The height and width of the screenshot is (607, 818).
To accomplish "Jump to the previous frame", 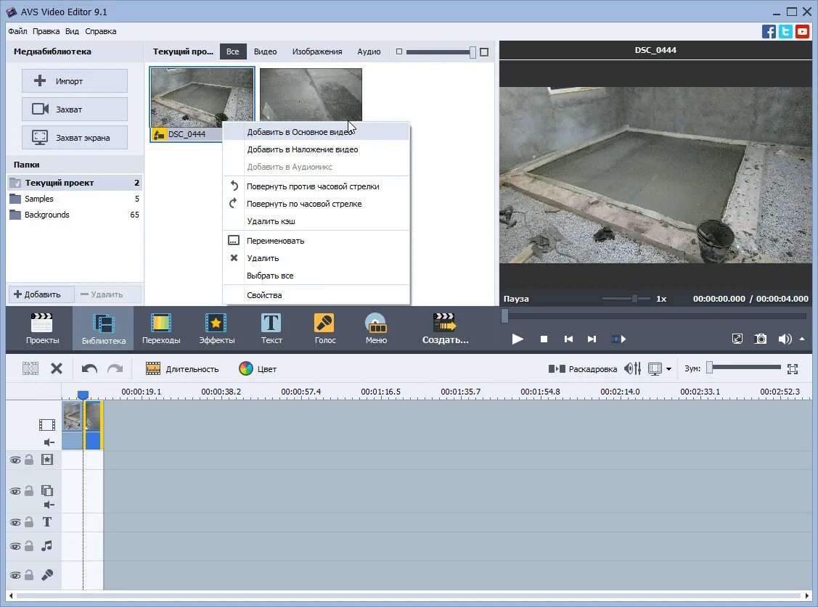I will coord(568,339).
